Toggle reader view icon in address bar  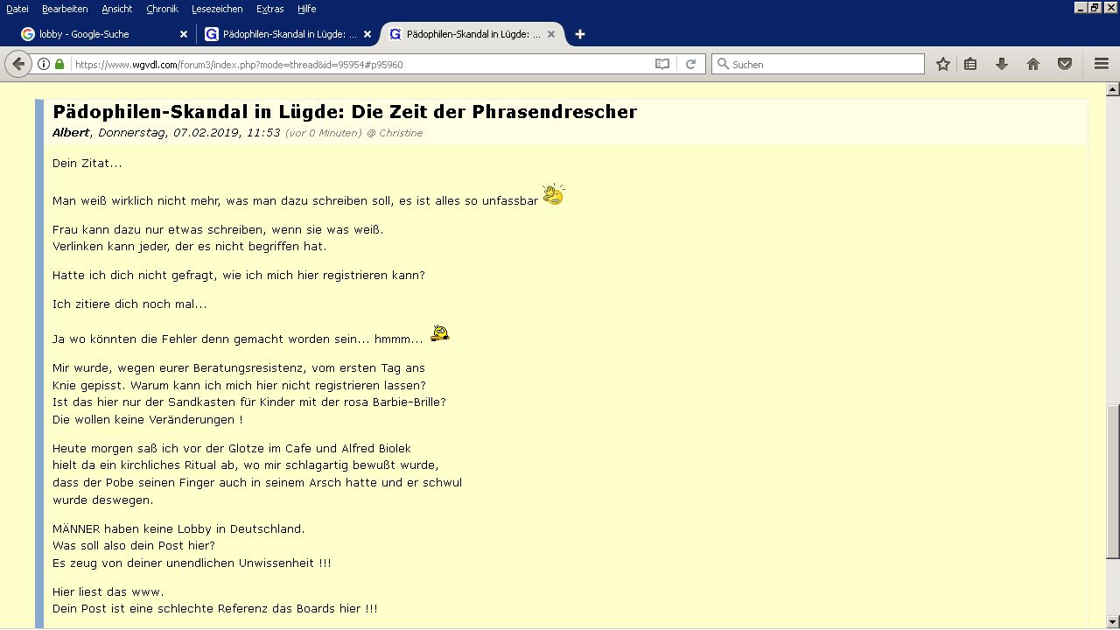[662, 64]
